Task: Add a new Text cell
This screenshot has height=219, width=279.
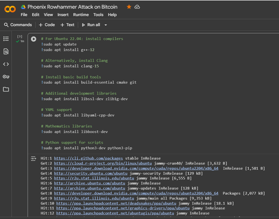Action: coord(67,25)
